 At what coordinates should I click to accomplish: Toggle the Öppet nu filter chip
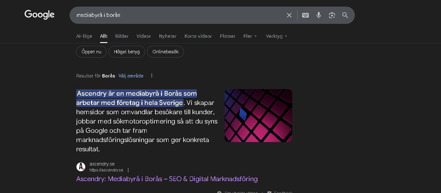[91, 52]
